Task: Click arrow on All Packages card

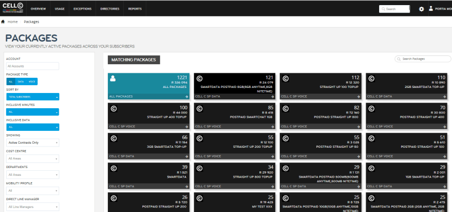Action: point(187,96)
